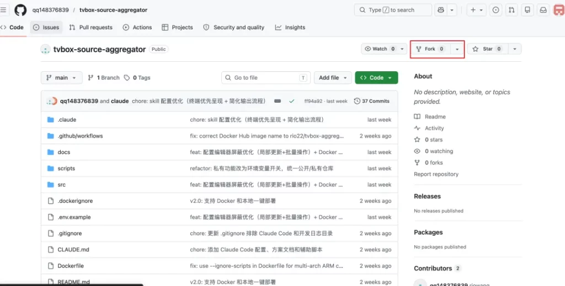Viewport: 565px width, 286px height.
Task: Open the src folder
Action: (62, 184)
